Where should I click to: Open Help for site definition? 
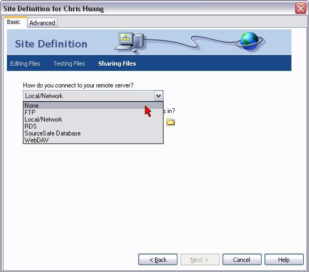click(x=284, y=260)
